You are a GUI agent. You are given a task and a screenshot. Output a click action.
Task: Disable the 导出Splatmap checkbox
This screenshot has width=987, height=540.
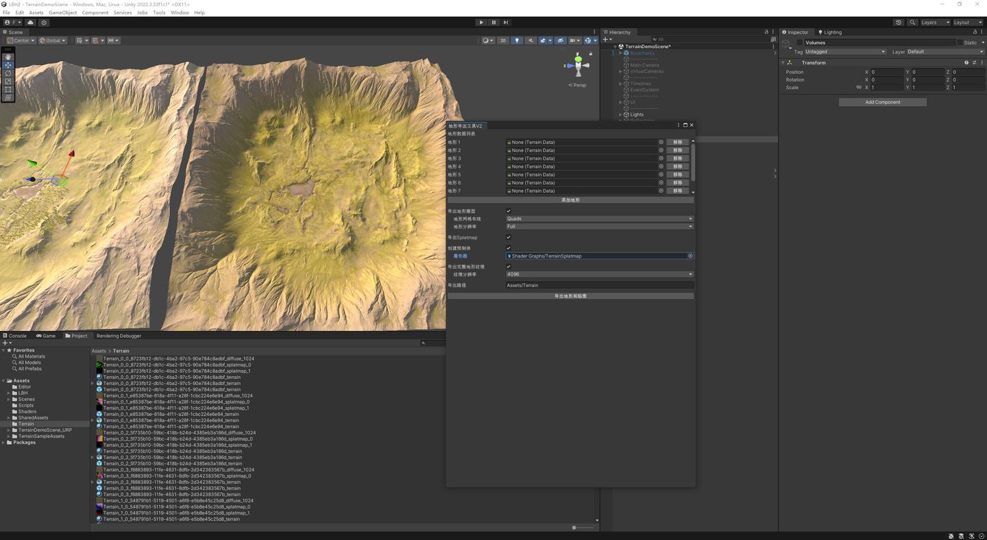[508, 237]
